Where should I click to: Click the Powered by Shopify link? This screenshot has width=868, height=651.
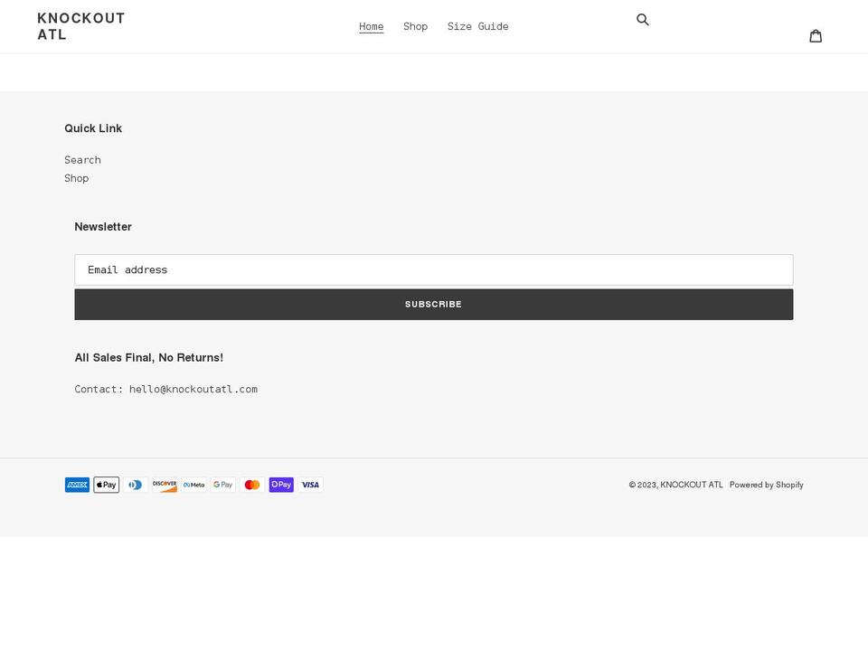(767, 485)
